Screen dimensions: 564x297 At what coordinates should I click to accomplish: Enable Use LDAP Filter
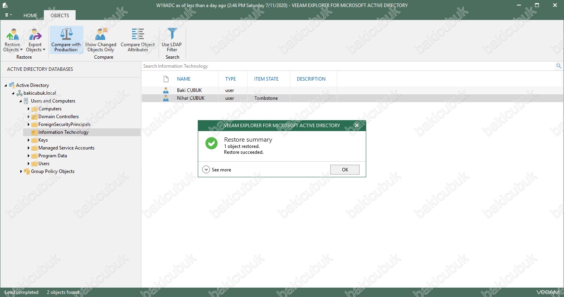point(172,40)
